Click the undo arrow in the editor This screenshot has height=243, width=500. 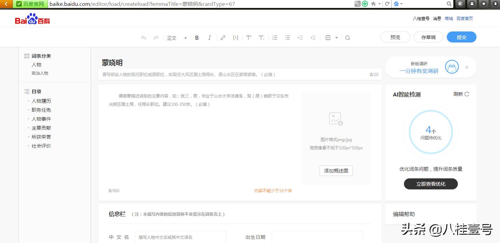coord(143,37)
